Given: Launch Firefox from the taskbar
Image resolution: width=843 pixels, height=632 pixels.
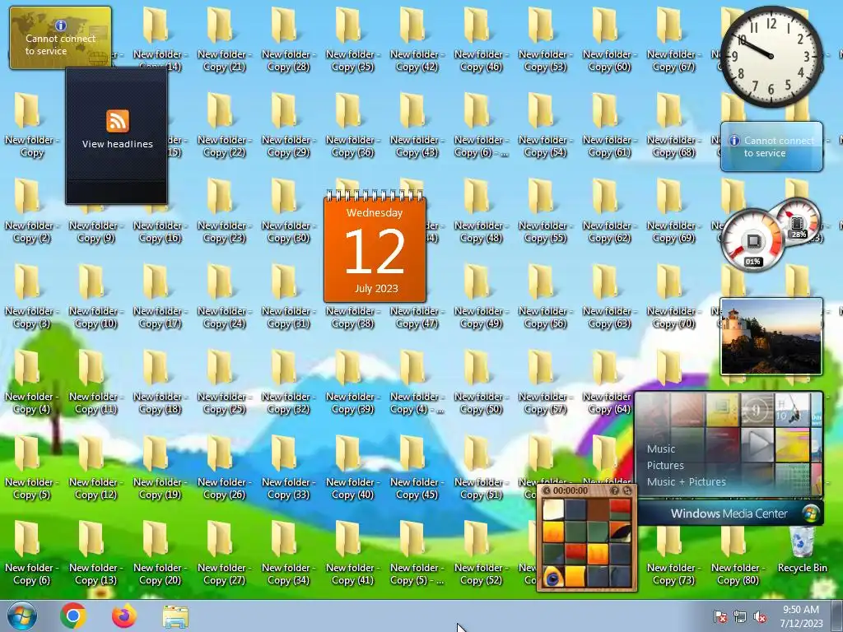Looking at the screenshot, I should pos(124,616).
